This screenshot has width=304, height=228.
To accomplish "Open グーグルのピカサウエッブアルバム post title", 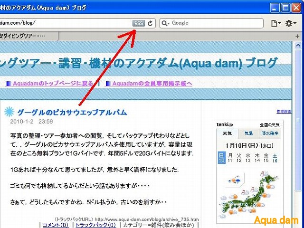I will tap(72, 112).
